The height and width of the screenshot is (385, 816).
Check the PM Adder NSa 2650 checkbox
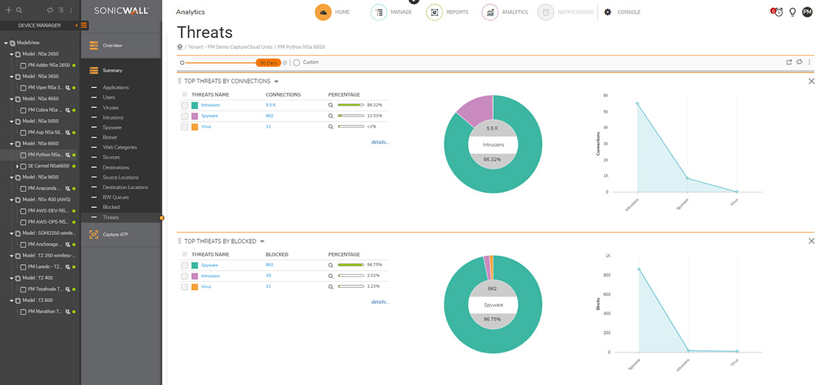[23, 65]
